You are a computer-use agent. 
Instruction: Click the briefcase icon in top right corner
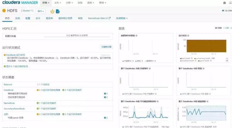click(225, 3)
